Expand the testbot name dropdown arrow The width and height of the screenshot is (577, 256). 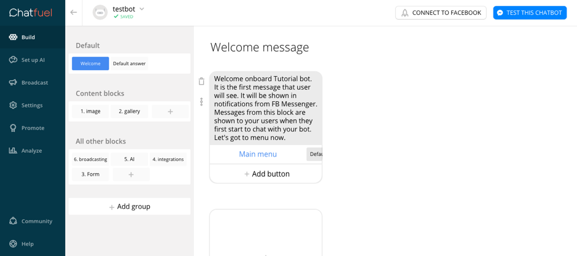pyautogui.click(x=142, y=9)
